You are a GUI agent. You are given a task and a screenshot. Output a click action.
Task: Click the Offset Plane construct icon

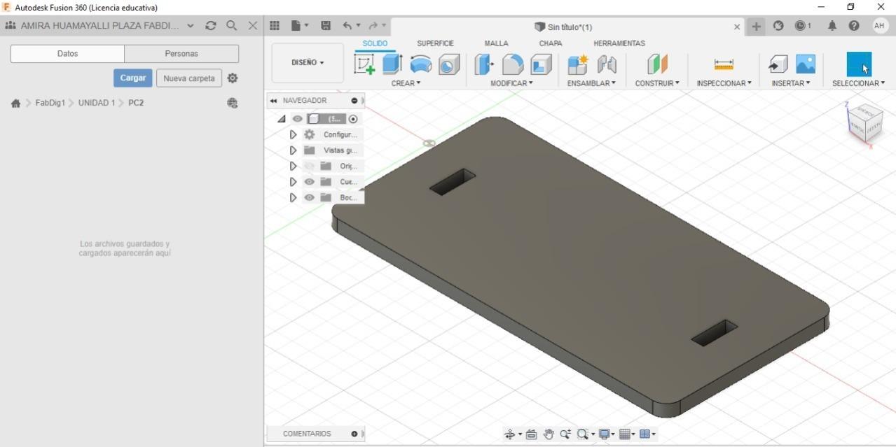pyautogui.click(x=657, y=64)
